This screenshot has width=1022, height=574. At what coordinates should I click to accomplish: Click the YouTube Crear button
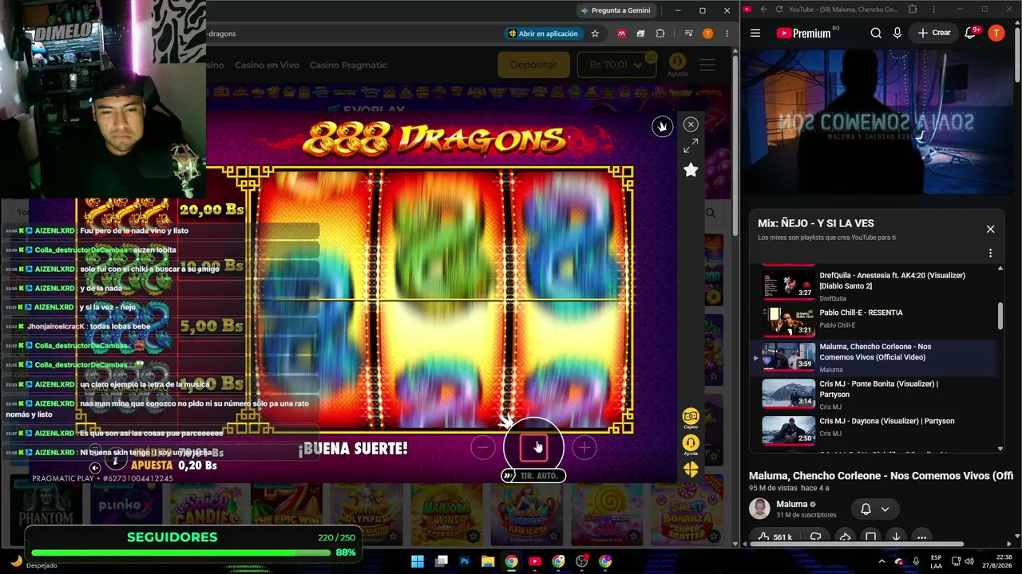click(934, 33)
